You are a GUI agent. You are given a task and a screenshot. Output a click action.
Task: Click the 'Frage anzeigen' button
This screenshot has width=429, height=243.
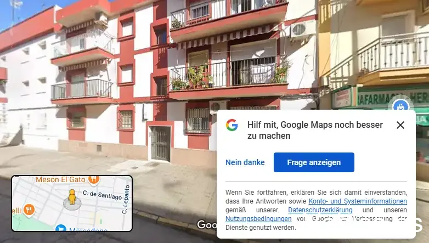tap(314, 162)
